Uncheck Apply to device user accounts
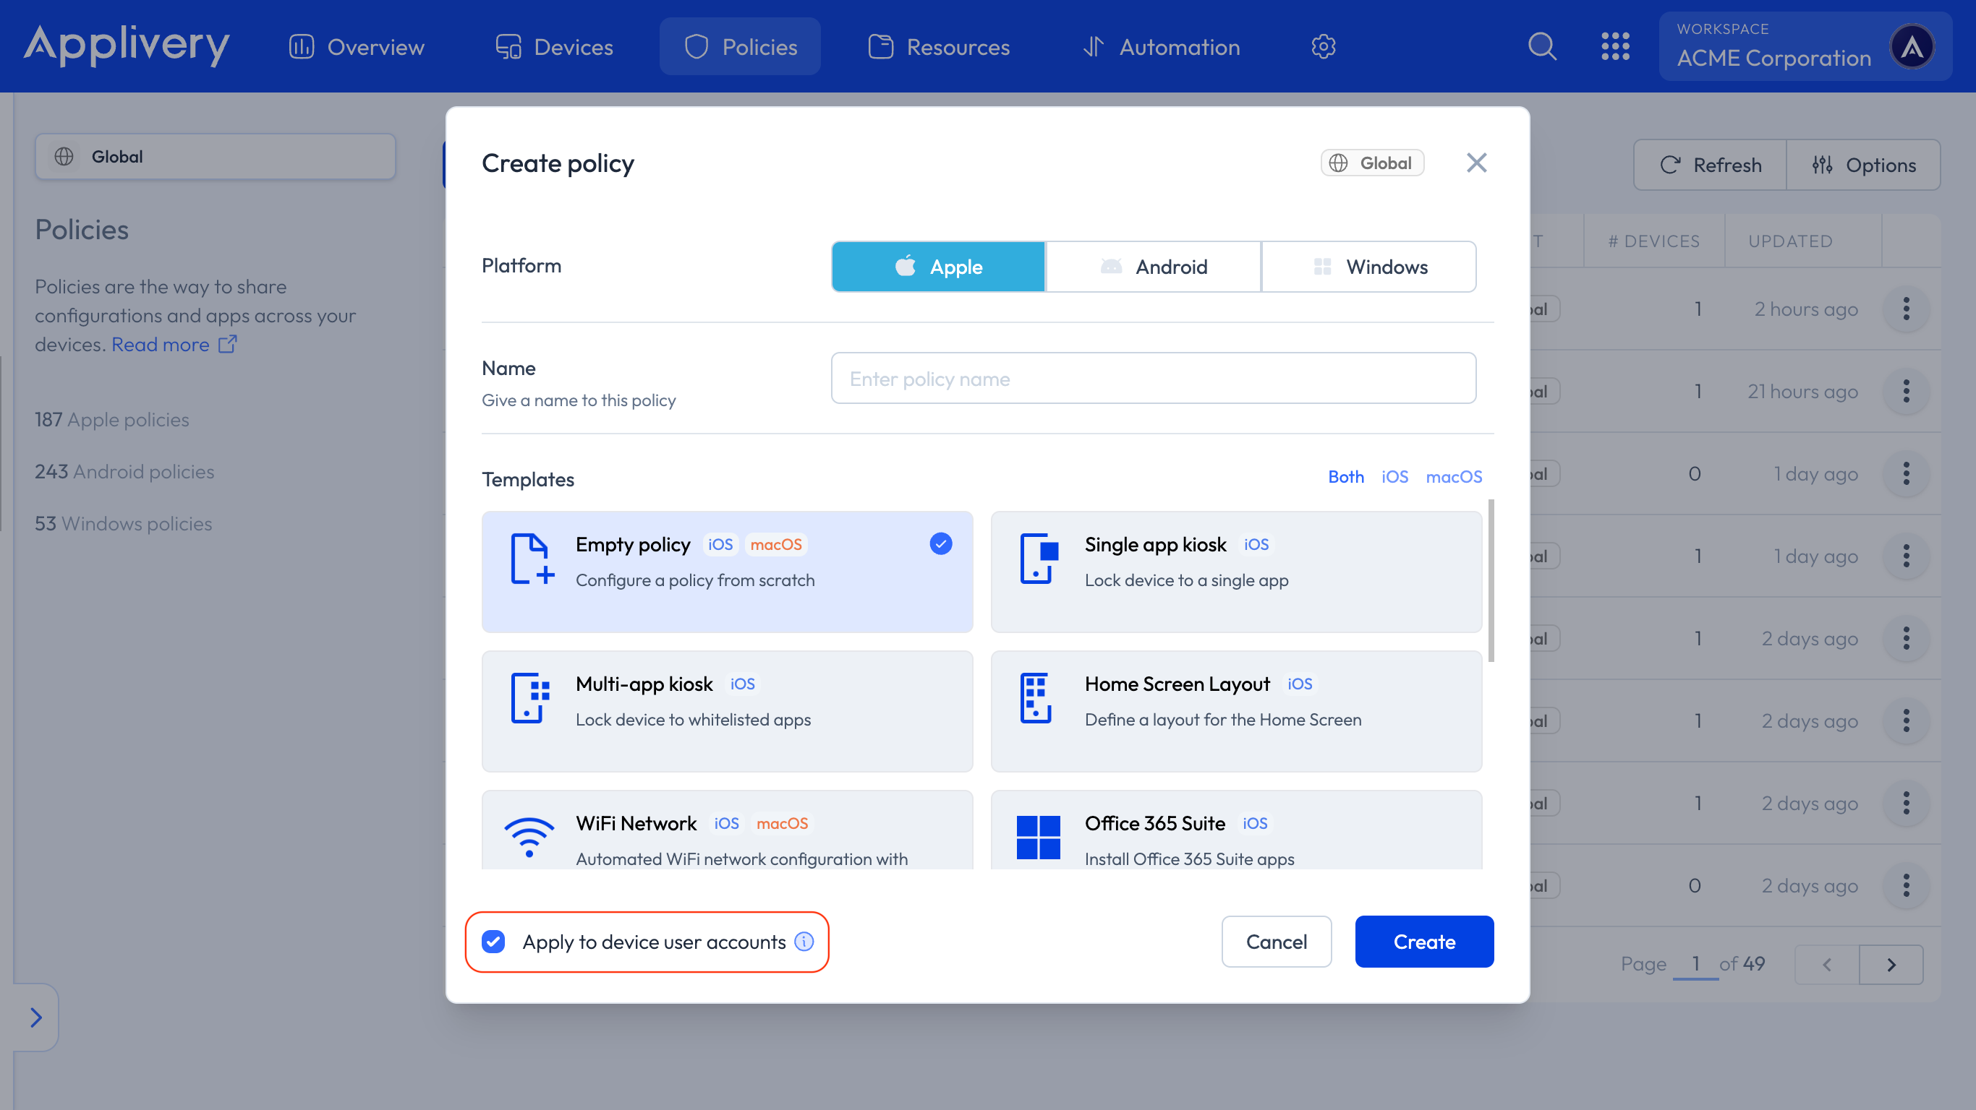Screen dimensions: 1976x1110 click(493, 942)
